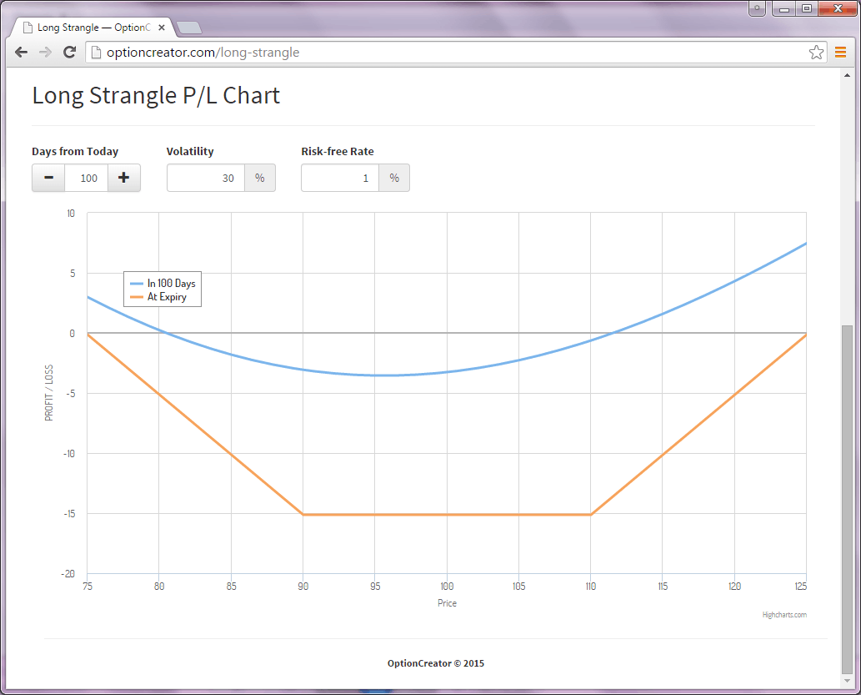Viewport: 861px width, 695px height.
Task: Increase days with the plus button
Action: coord(124,178)
